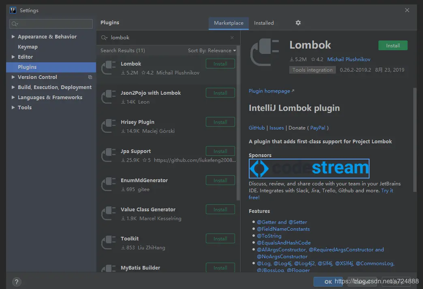Install the Jpa Support plugin

220,151
